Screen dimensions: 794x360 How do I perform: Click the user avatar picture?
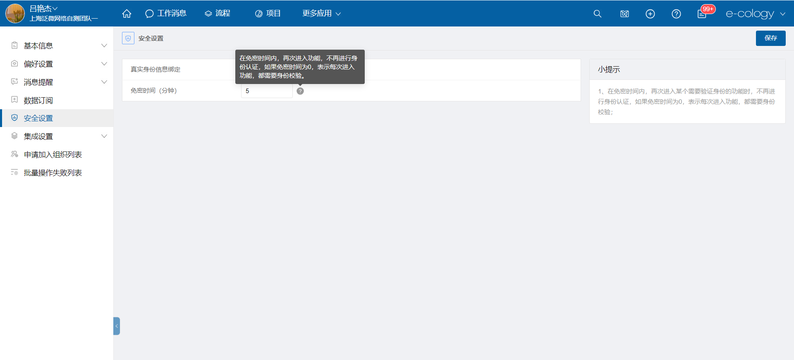point(15,13)
